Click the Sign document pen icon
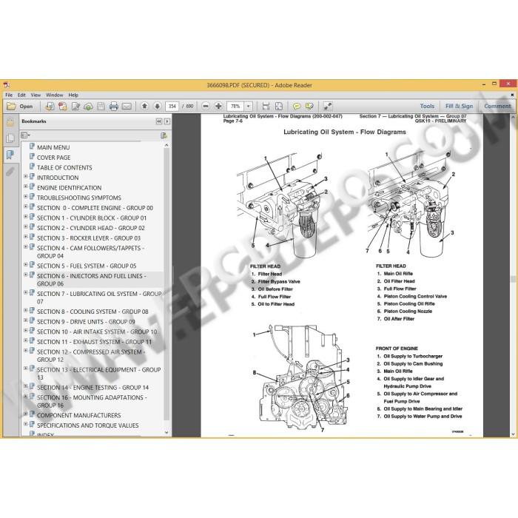The height and width of the screenshot is (518, 518). [x=75, y=107]
